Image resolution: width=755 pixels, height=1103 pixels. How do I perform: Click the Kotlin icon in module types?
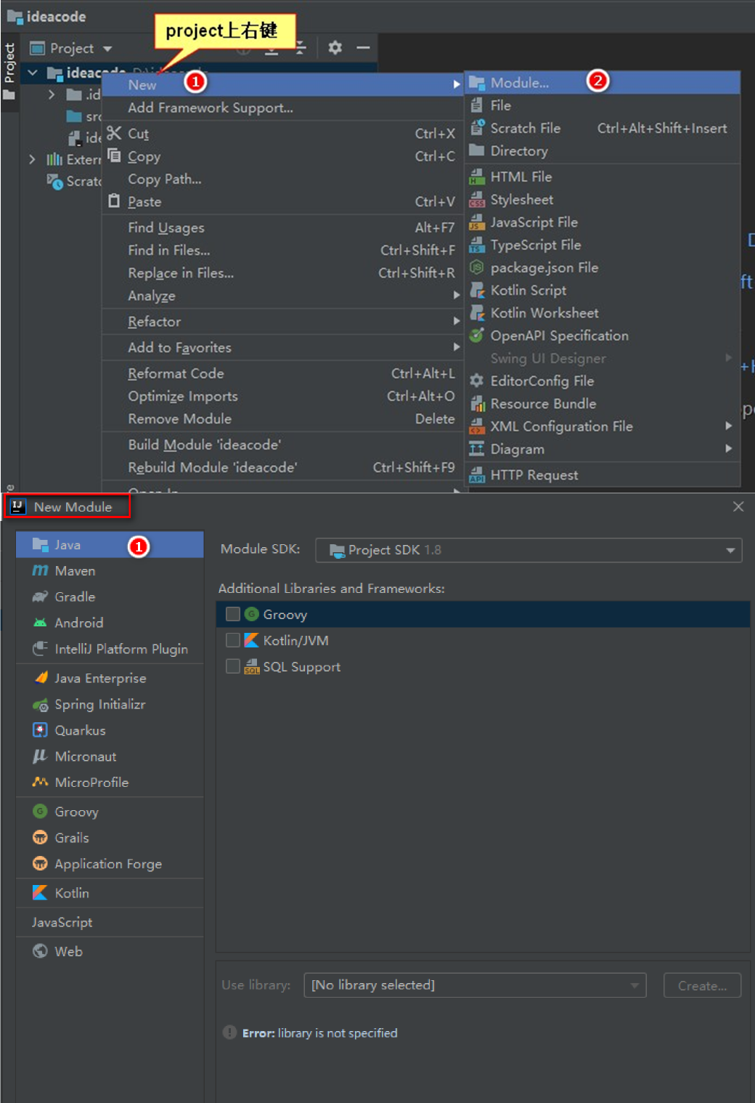coord(40,892)
